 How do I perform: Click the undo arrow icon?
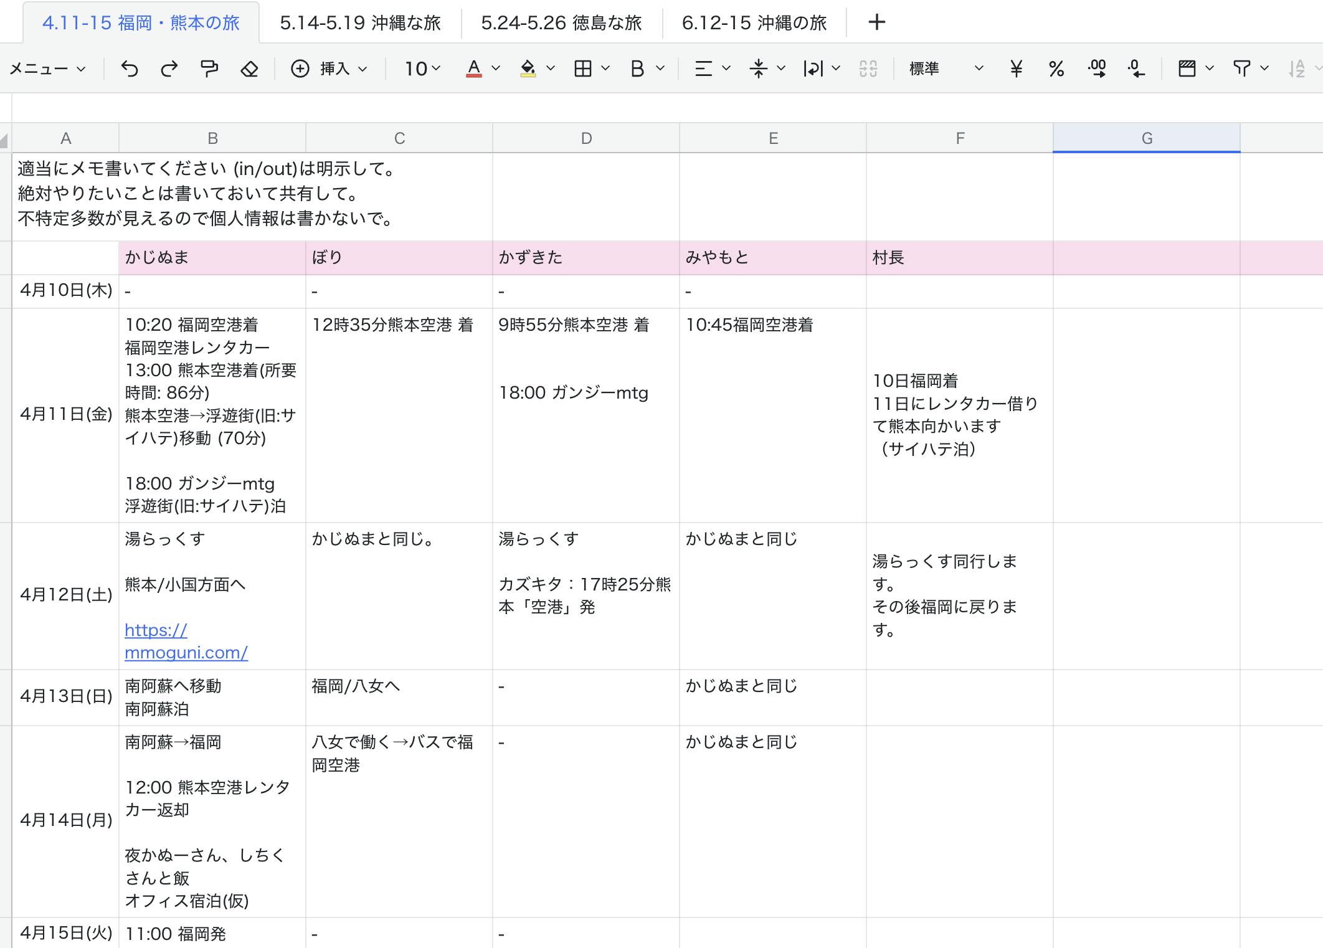(130, 69)
